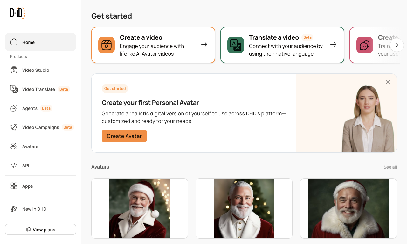Click the D-ID logo icon
This screenshot has width=407, height=244.
click(x=17, y=13)
